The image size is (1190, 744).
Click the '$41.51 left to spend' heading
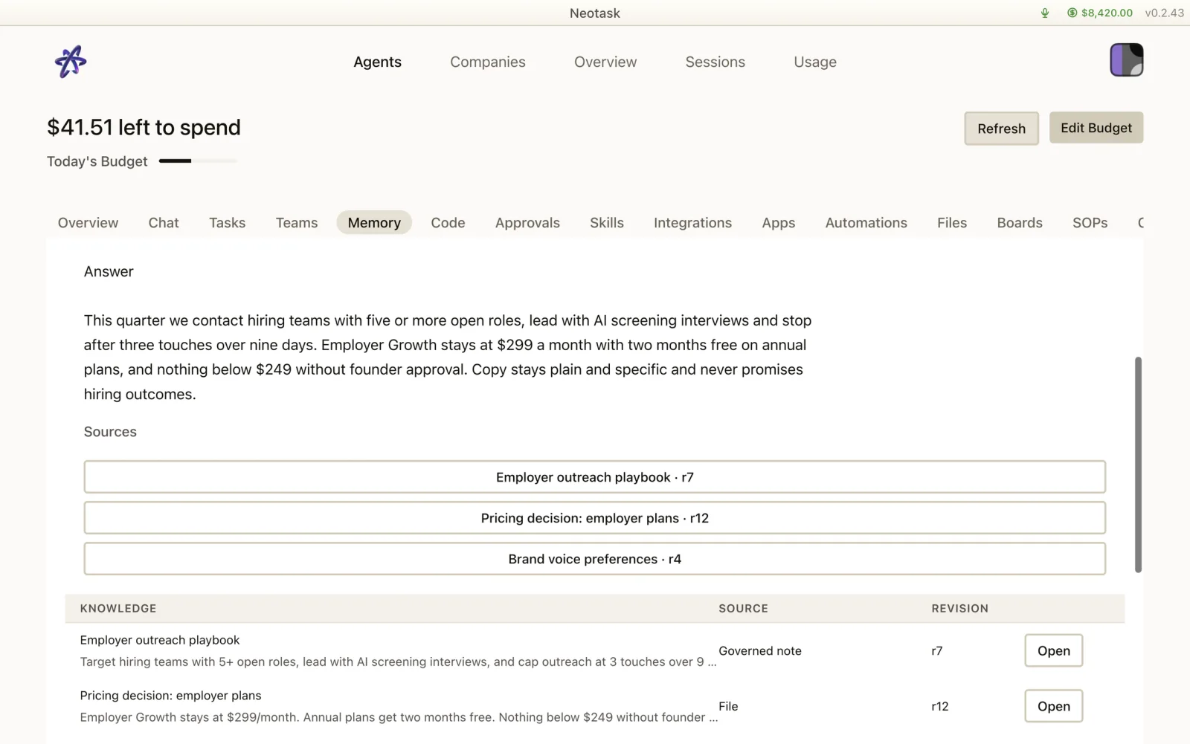pos(144,127)
